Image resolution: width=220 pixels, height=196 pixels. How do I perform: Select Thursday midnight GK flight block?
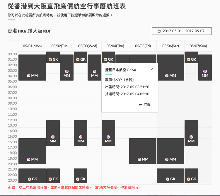point(108,57)
